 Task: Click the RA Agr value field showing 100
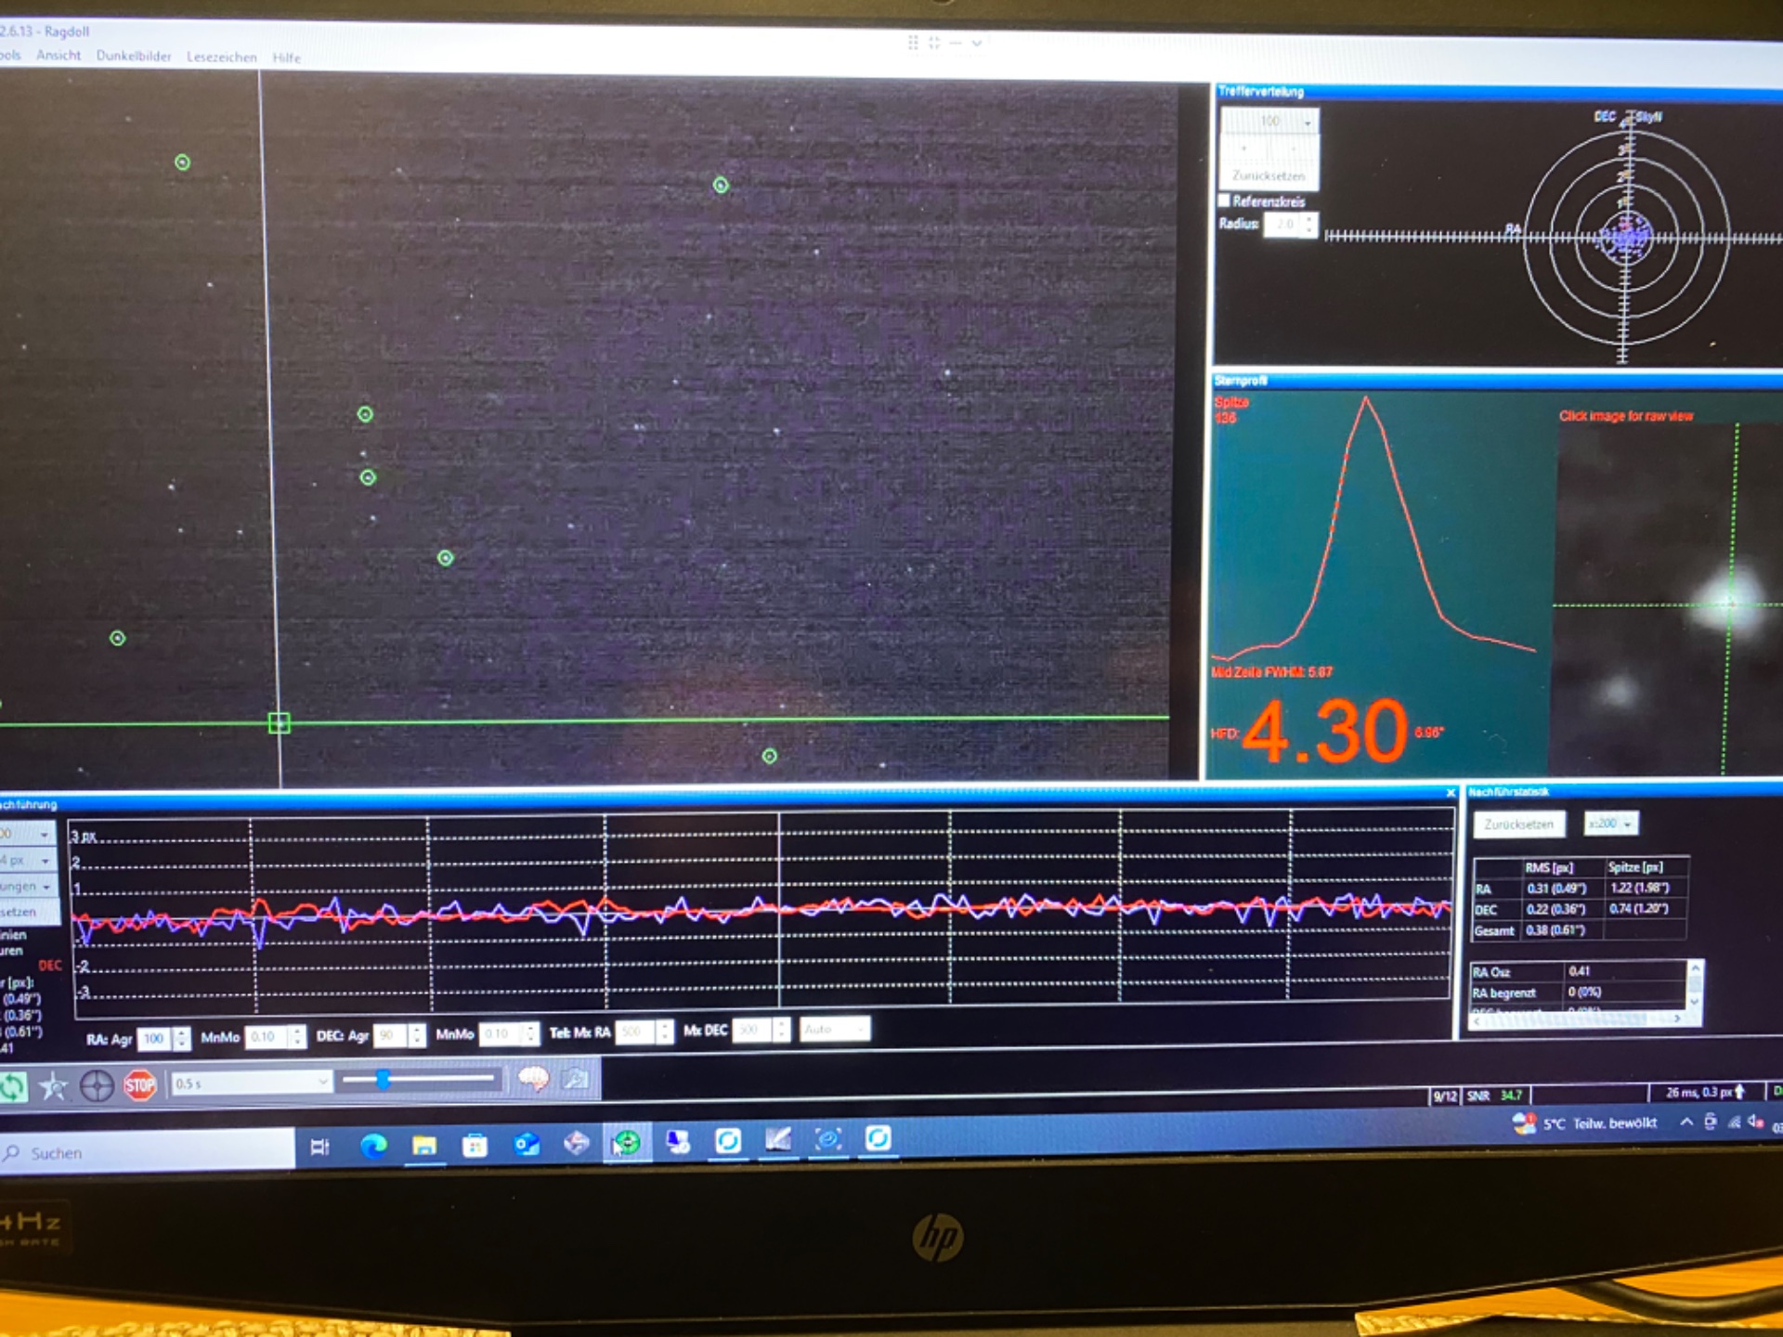155,1038
